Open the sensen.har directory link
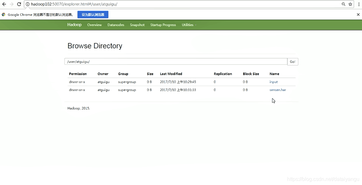The width and height of the screenshot is (362, 185). 278,90
